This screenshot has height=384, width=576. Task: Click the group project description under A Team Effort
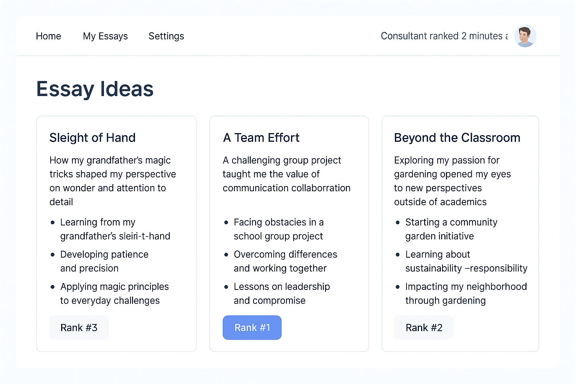pos(286,174)
